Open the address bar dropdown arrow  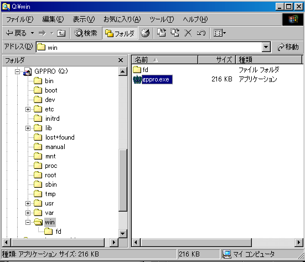[x=266, y=47]
